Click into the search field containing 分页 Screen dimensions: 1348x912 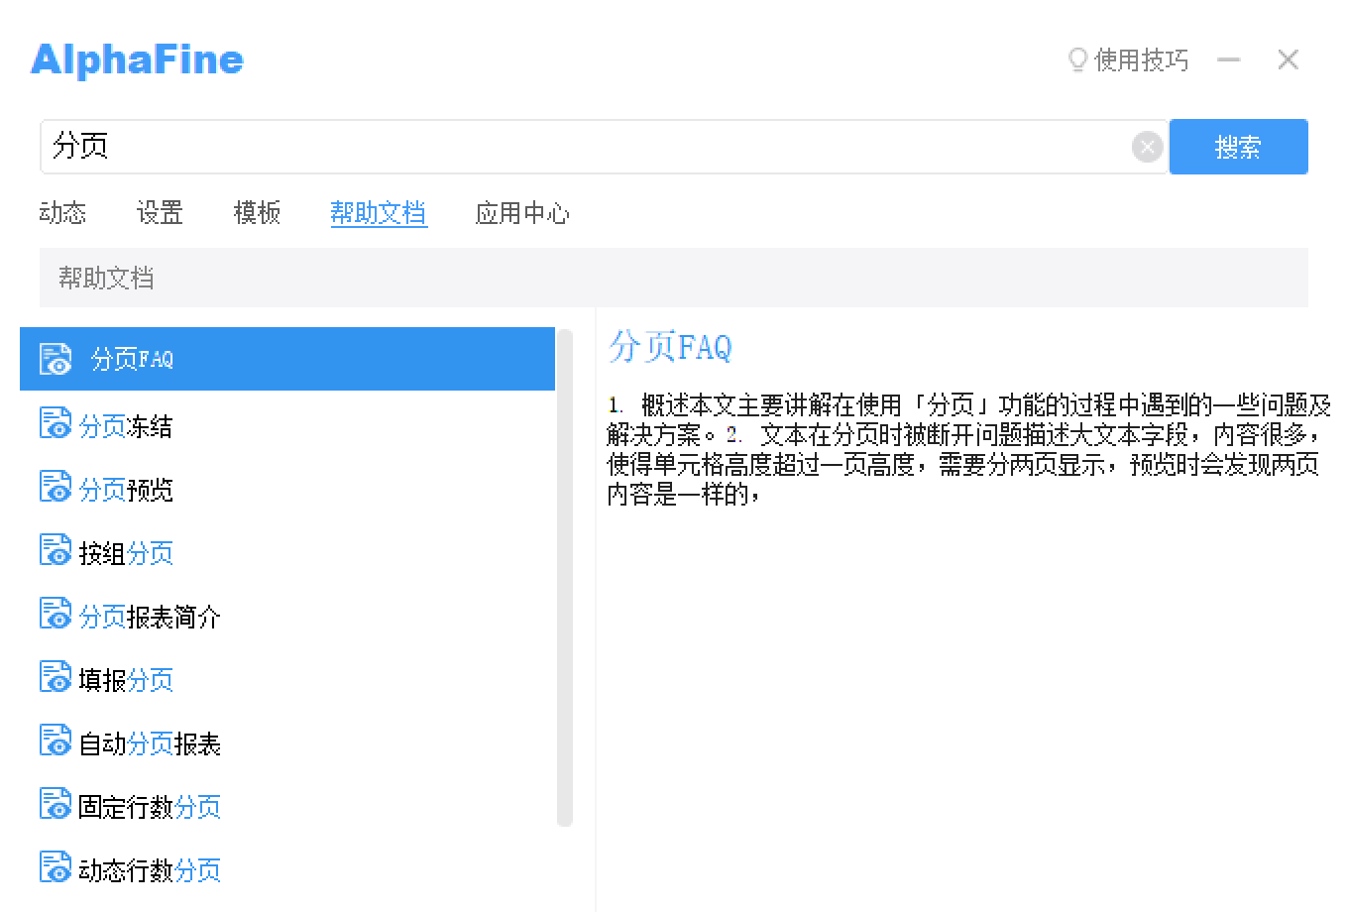pyautogui.click(x=585, y=148)
